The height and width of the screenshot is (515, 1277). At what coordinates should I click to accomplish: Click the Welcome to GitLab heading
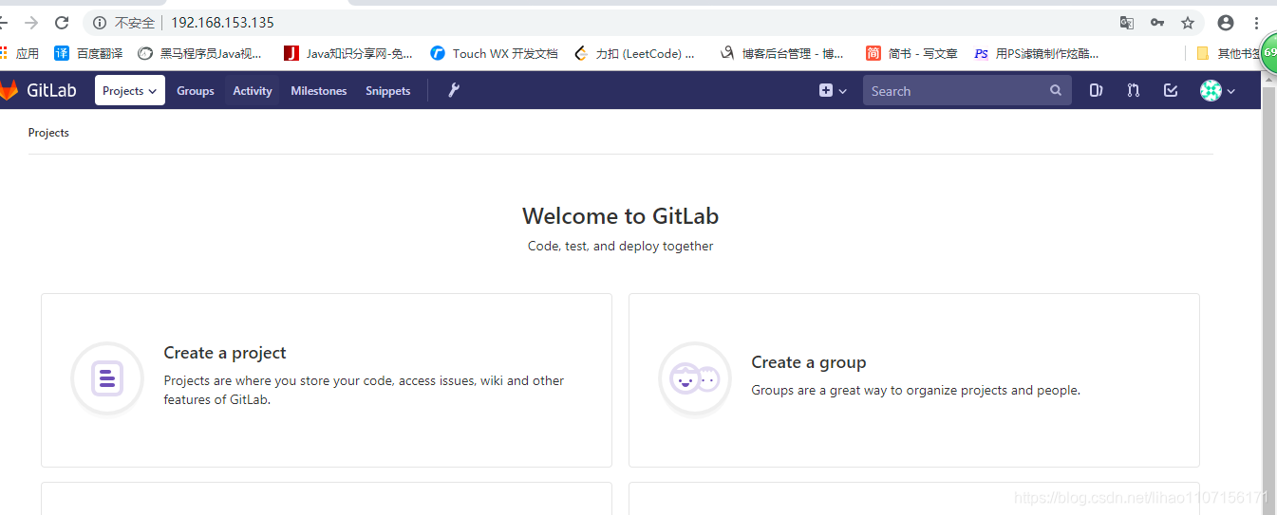tap(620, 216)
